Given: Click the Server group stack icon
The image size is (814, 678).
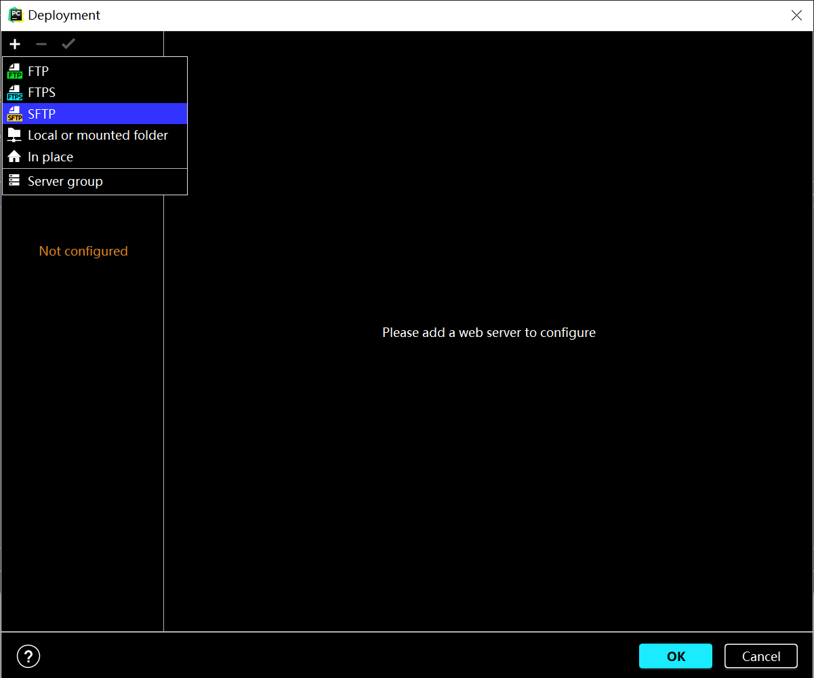Looking at the screenshot, I should 14,181.
